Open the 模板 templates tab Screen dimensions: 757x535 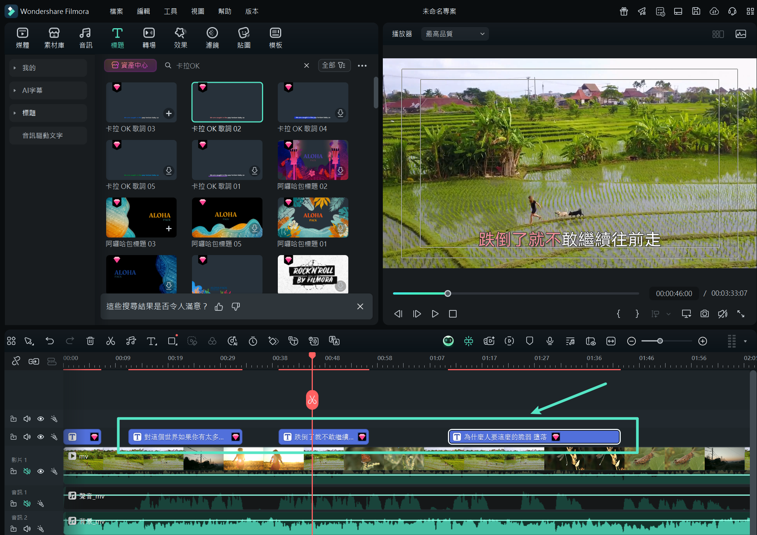276,38
